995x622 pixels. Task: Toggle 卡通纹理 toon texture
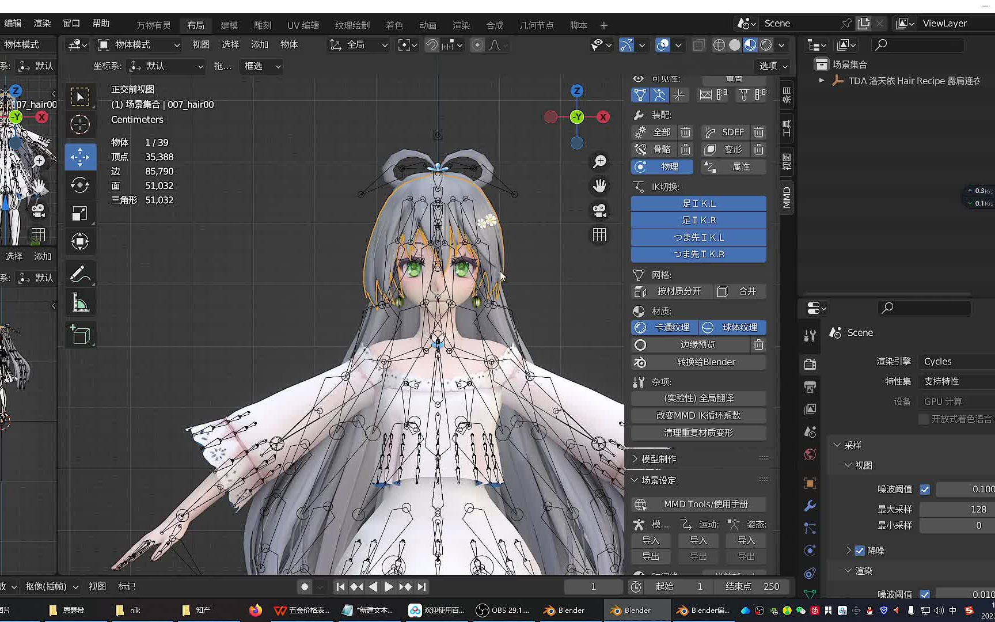[664, 328]
